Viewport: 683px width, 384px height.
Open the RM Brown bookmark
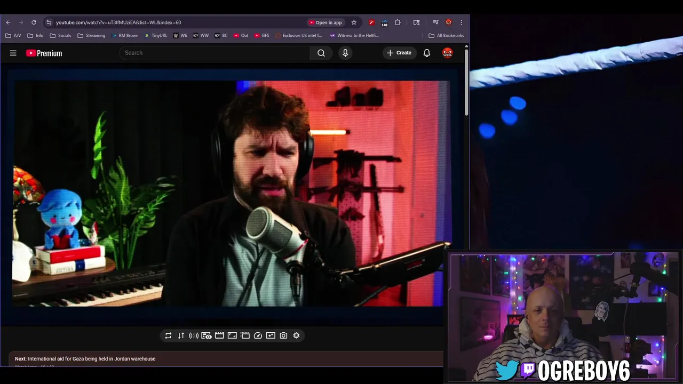coord(125,36)
